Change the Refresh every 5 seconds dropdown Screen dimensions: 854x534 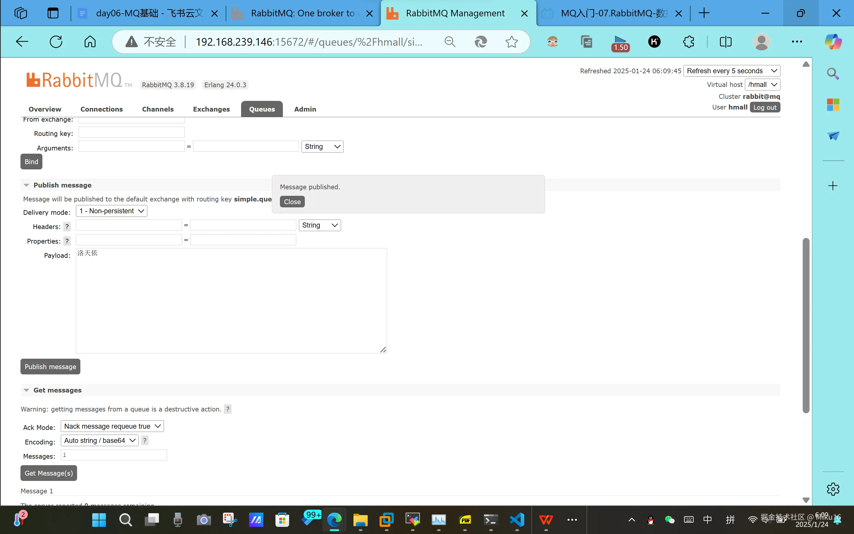(x=732, y=71)
